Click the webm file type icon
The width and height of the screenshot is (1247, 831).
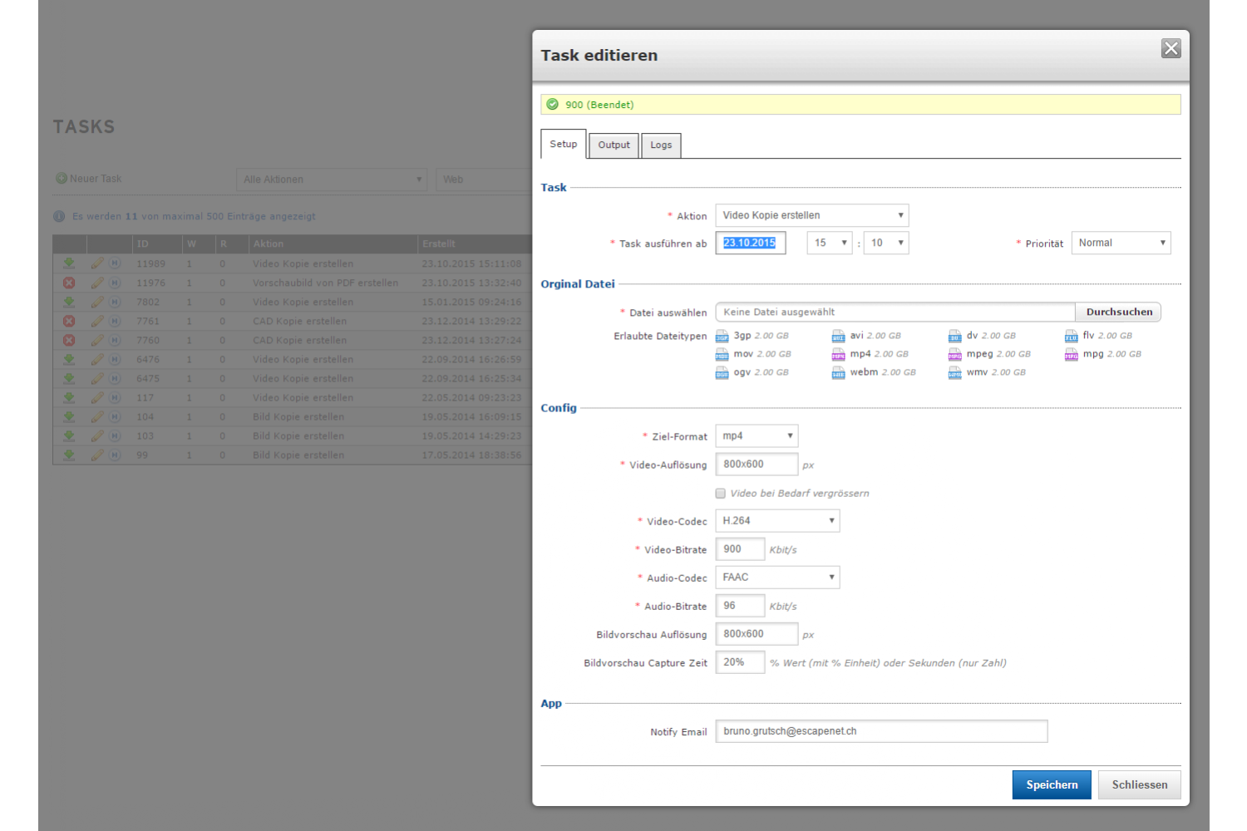(x=838, y=373)
